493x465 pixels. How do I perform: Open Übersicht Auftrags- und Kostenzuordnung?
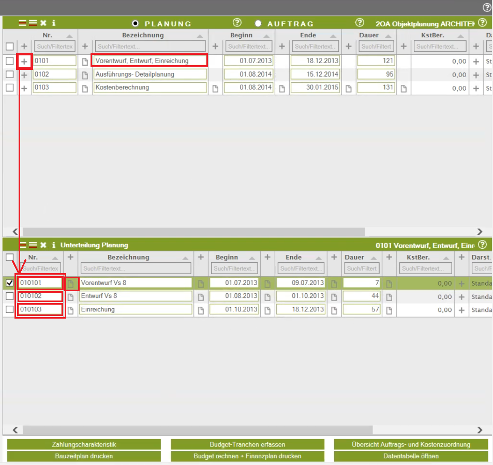(x=411, y=444)
